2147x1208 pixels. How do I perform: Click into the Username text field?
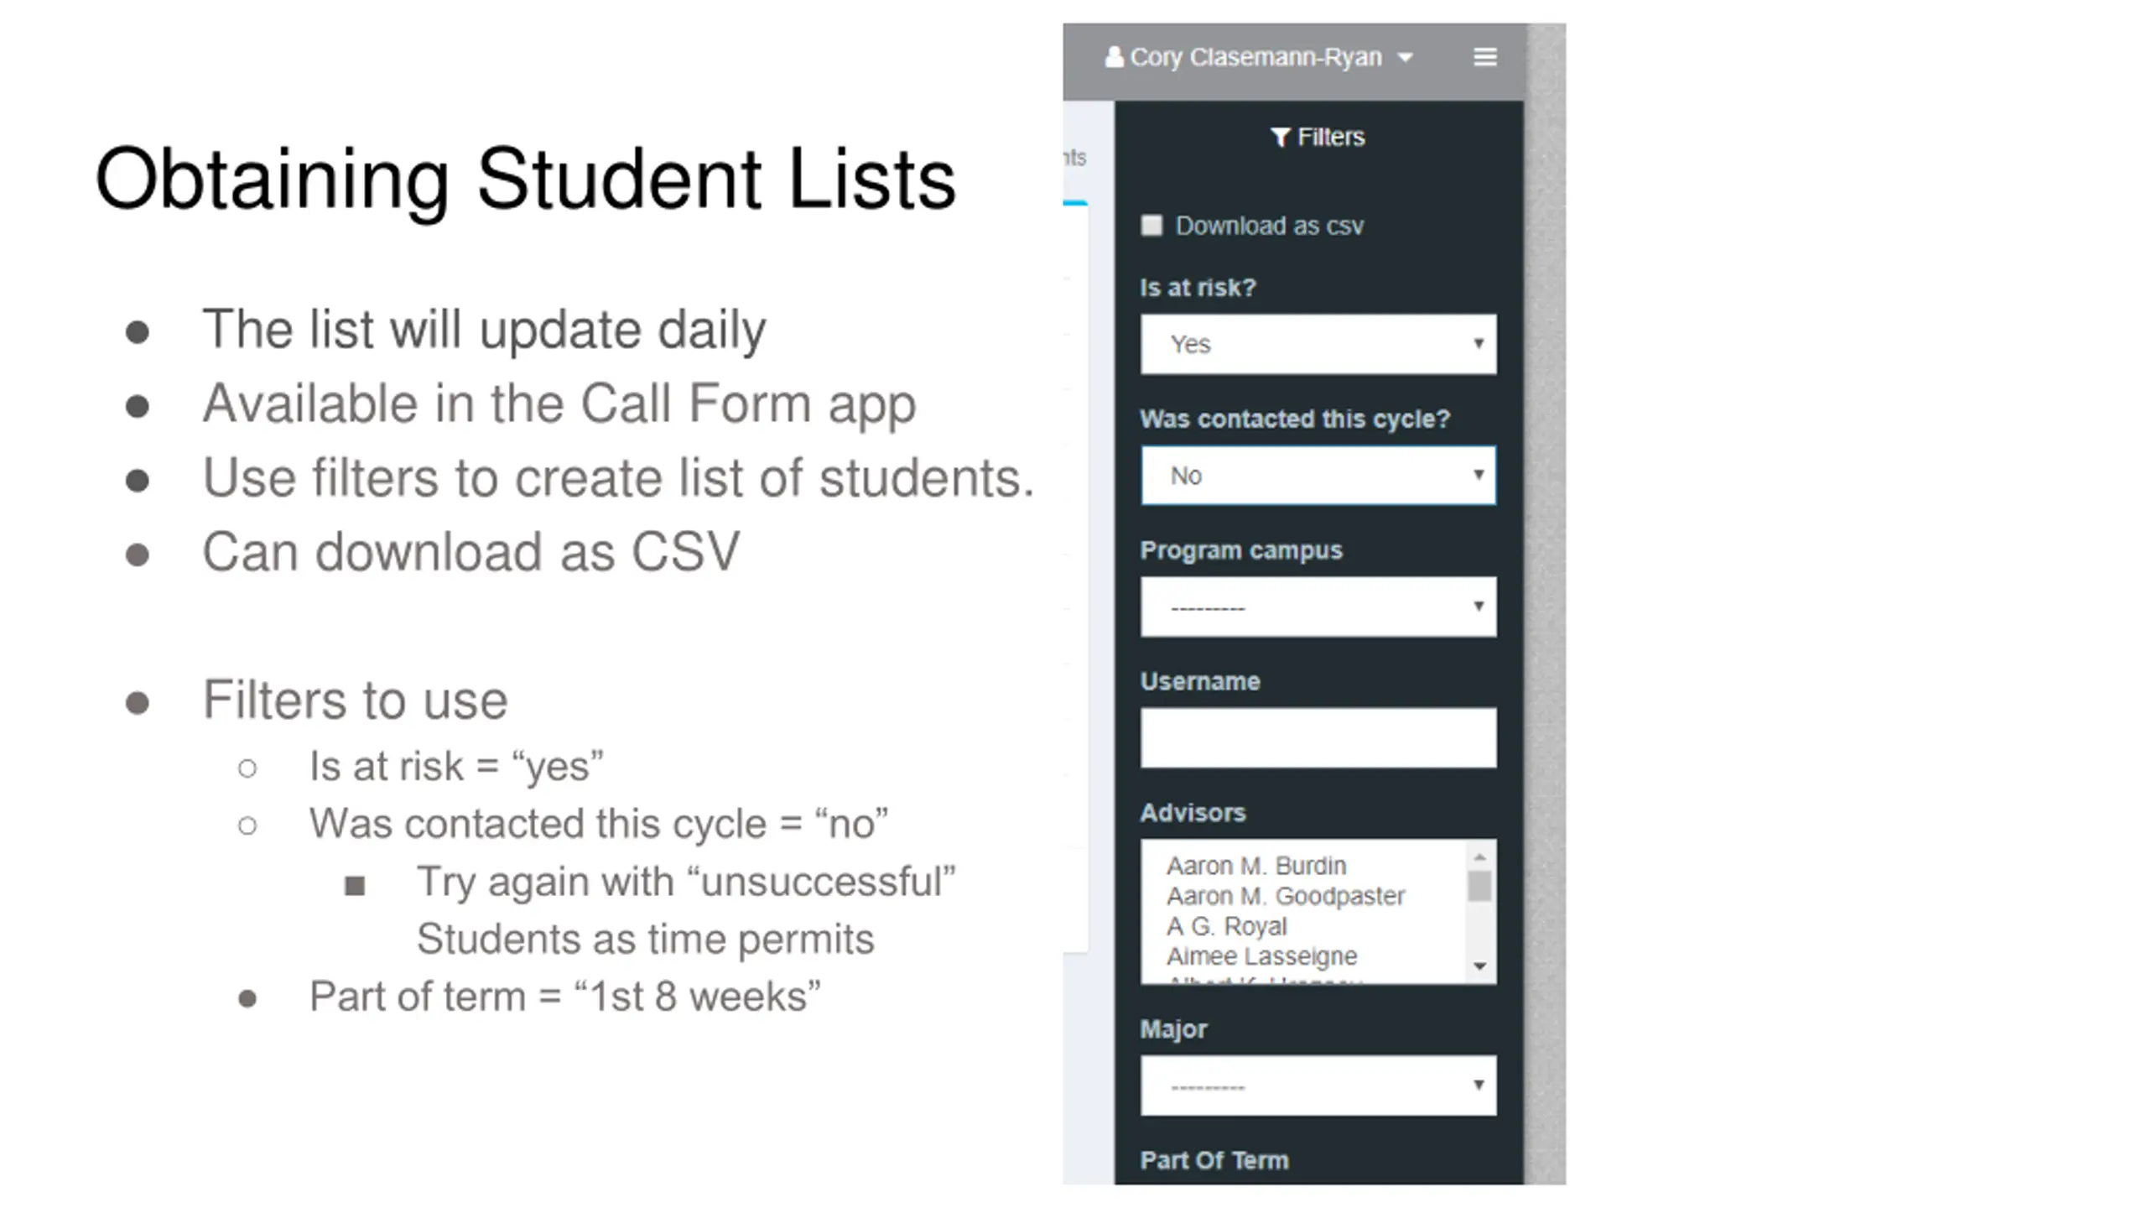click(1318, 738)
